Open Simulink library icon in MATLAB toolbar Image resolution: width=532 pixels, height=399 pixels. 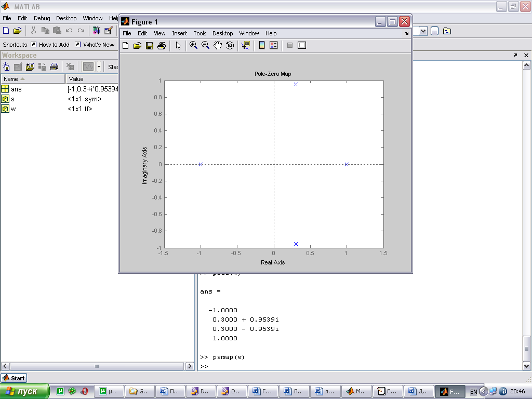97,31
